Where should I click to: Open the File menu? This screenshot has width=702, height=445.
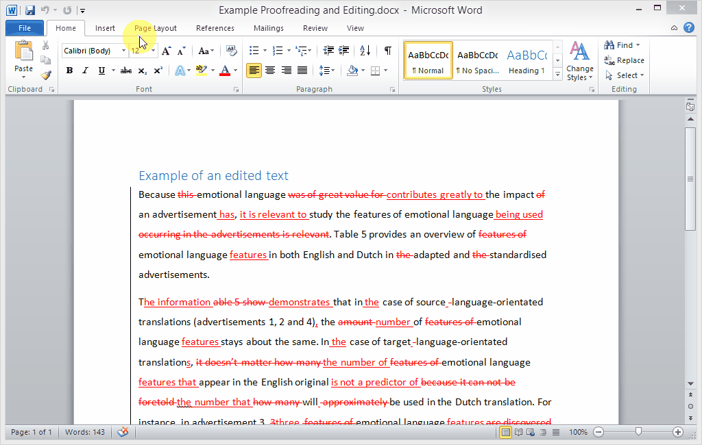24,28
